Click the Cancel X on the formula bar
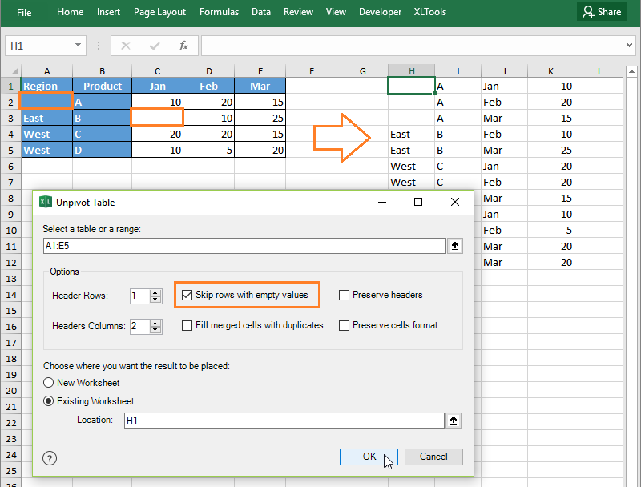 (126, 46)
